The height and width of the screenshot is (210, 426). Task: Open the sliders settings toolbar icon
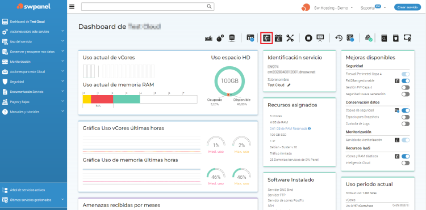pyautogui.click(x=266, y=38)
